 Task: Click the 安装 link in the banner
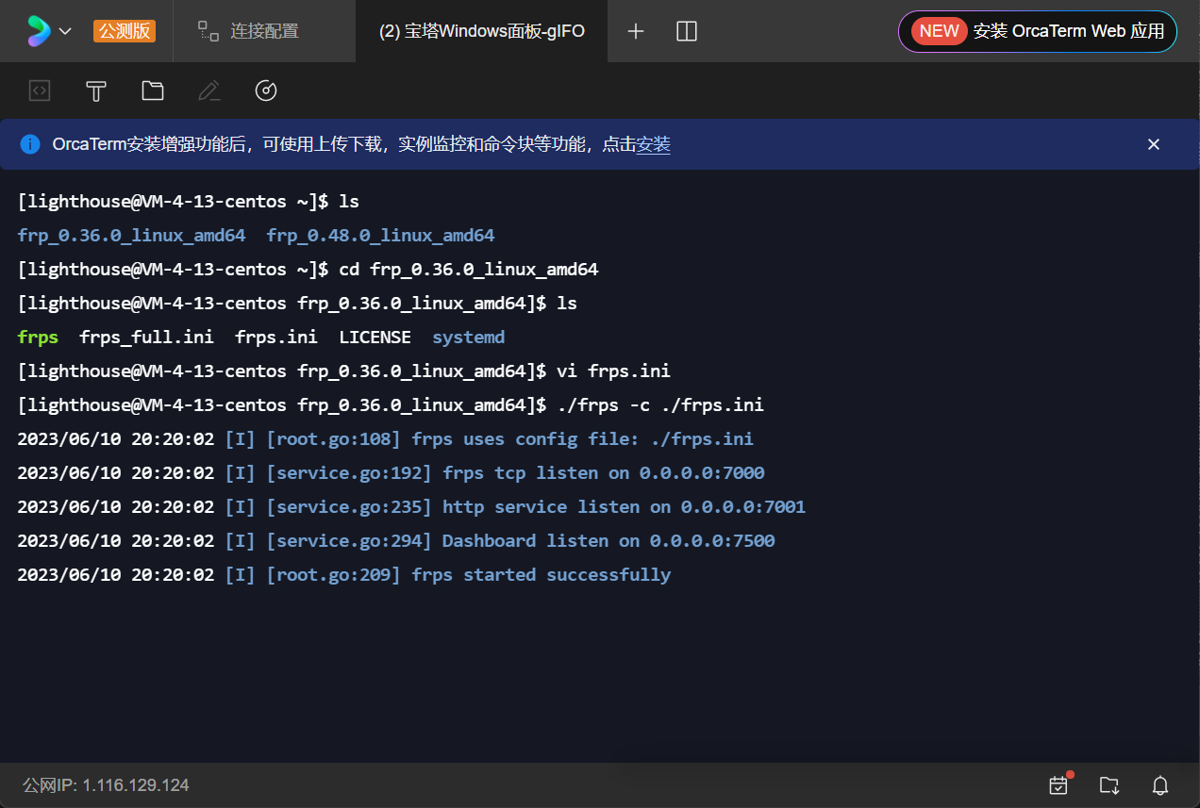pos(653,144)
